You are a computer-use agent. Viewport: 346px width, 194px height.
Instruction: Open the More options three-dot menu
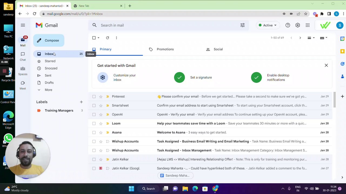[x=117, y=38]
